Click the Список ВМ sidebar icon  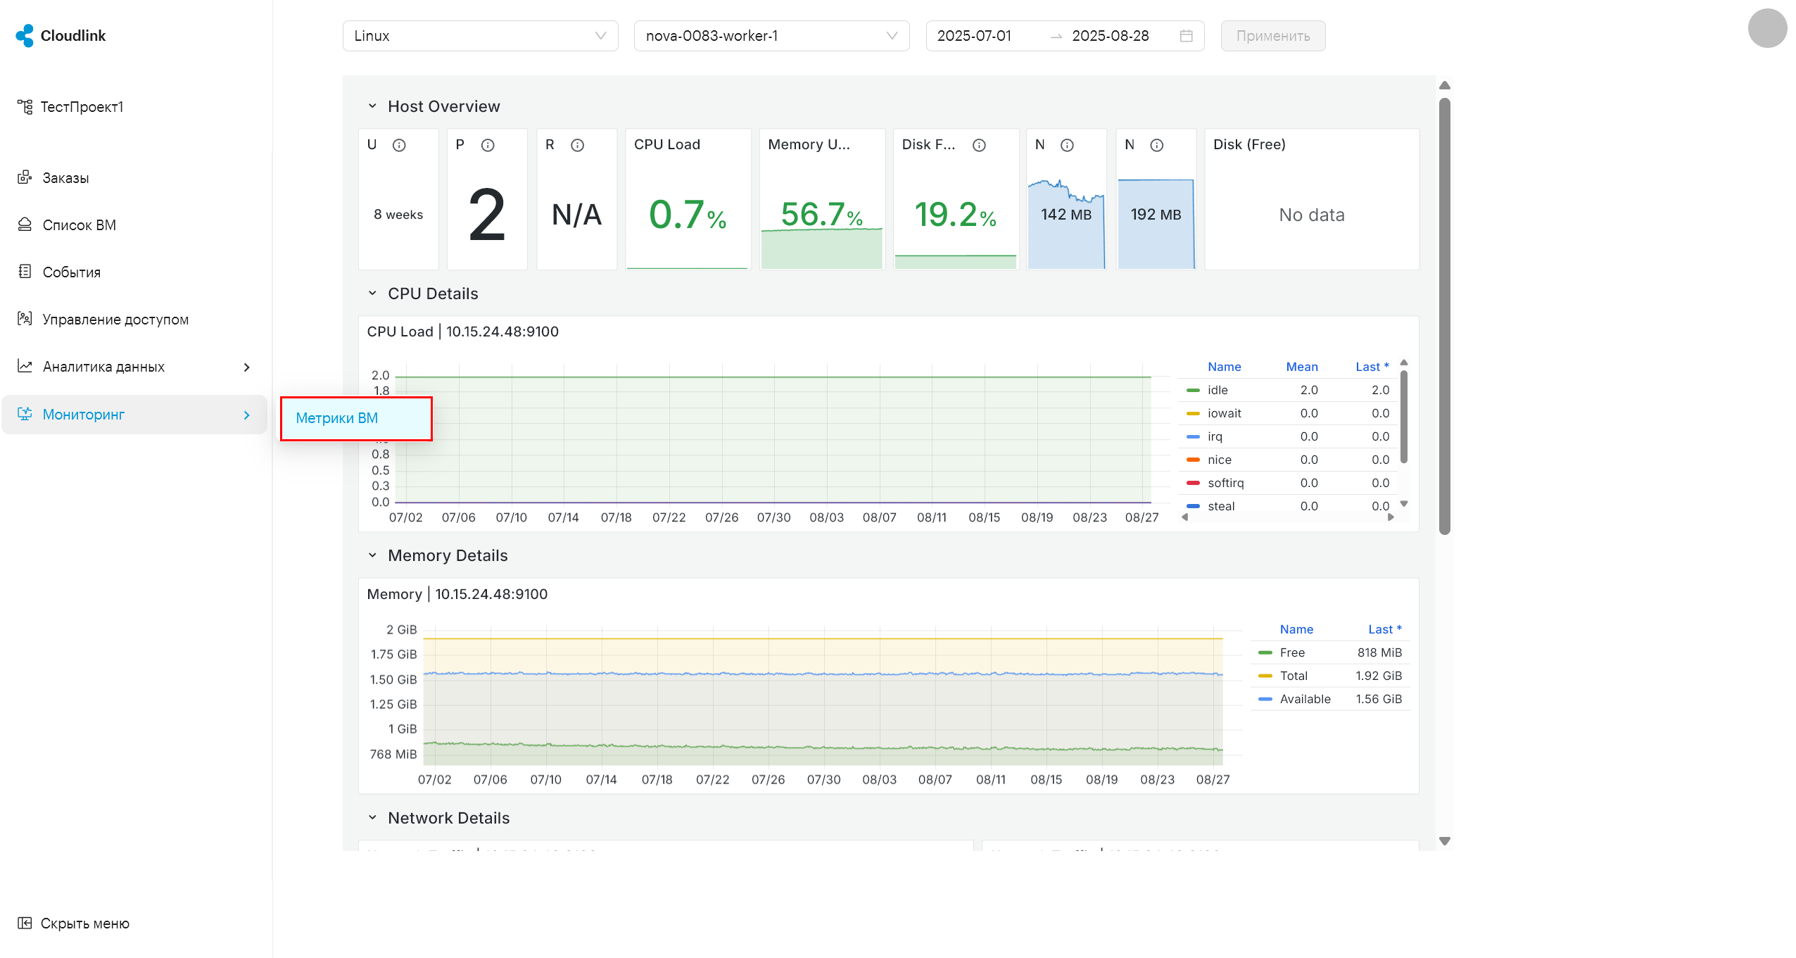click(25, 225)
